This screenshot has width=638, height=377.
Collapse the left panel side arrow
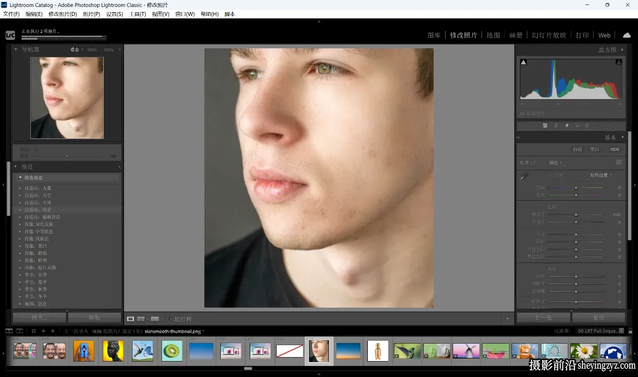[x=3, y=185]
